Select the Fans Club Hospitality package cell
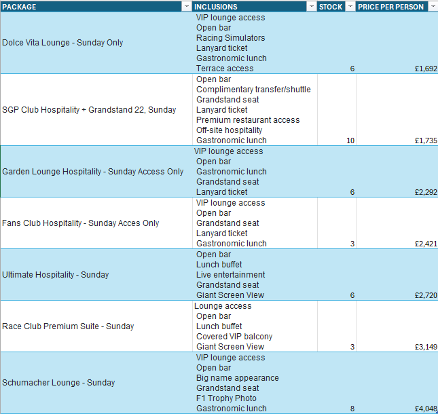The height and width of the screenshot is (414, 438). 96,223
